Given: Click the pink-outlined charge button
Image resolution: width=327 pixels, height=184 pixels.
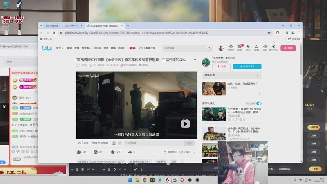Looking at the screenshot, I should 221,66.
